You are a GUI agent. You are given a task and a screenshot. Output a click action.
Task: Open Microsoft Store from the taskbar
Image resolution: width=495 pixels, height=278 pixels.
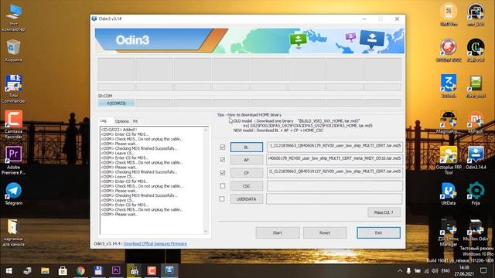tap(63, 271)
